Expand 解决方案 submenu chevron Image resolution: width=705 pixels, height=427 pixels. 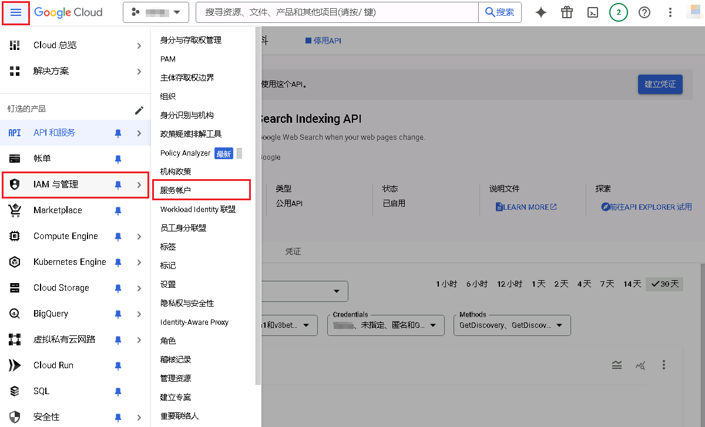[x=139, y=71]
